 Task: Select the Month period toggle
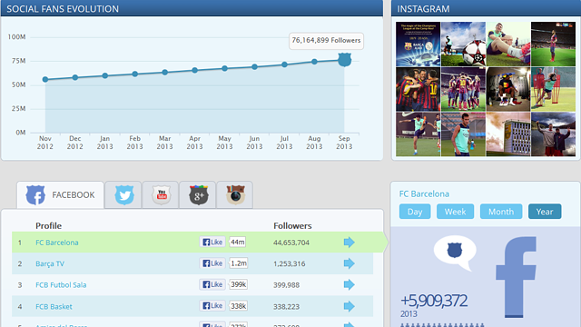pyautogui.click(x=501, y=212)
